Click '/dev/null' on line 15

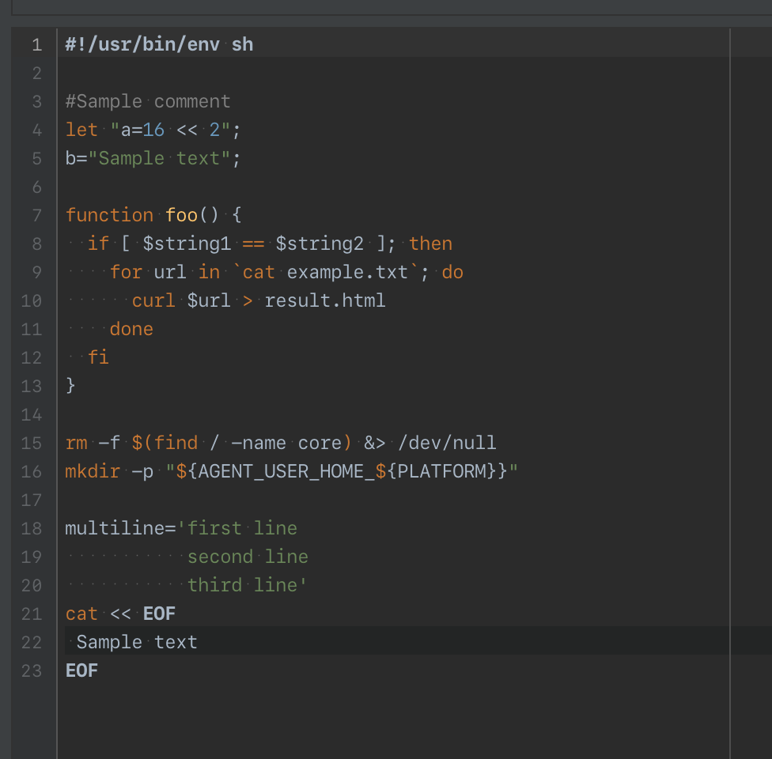click(447, 443)
